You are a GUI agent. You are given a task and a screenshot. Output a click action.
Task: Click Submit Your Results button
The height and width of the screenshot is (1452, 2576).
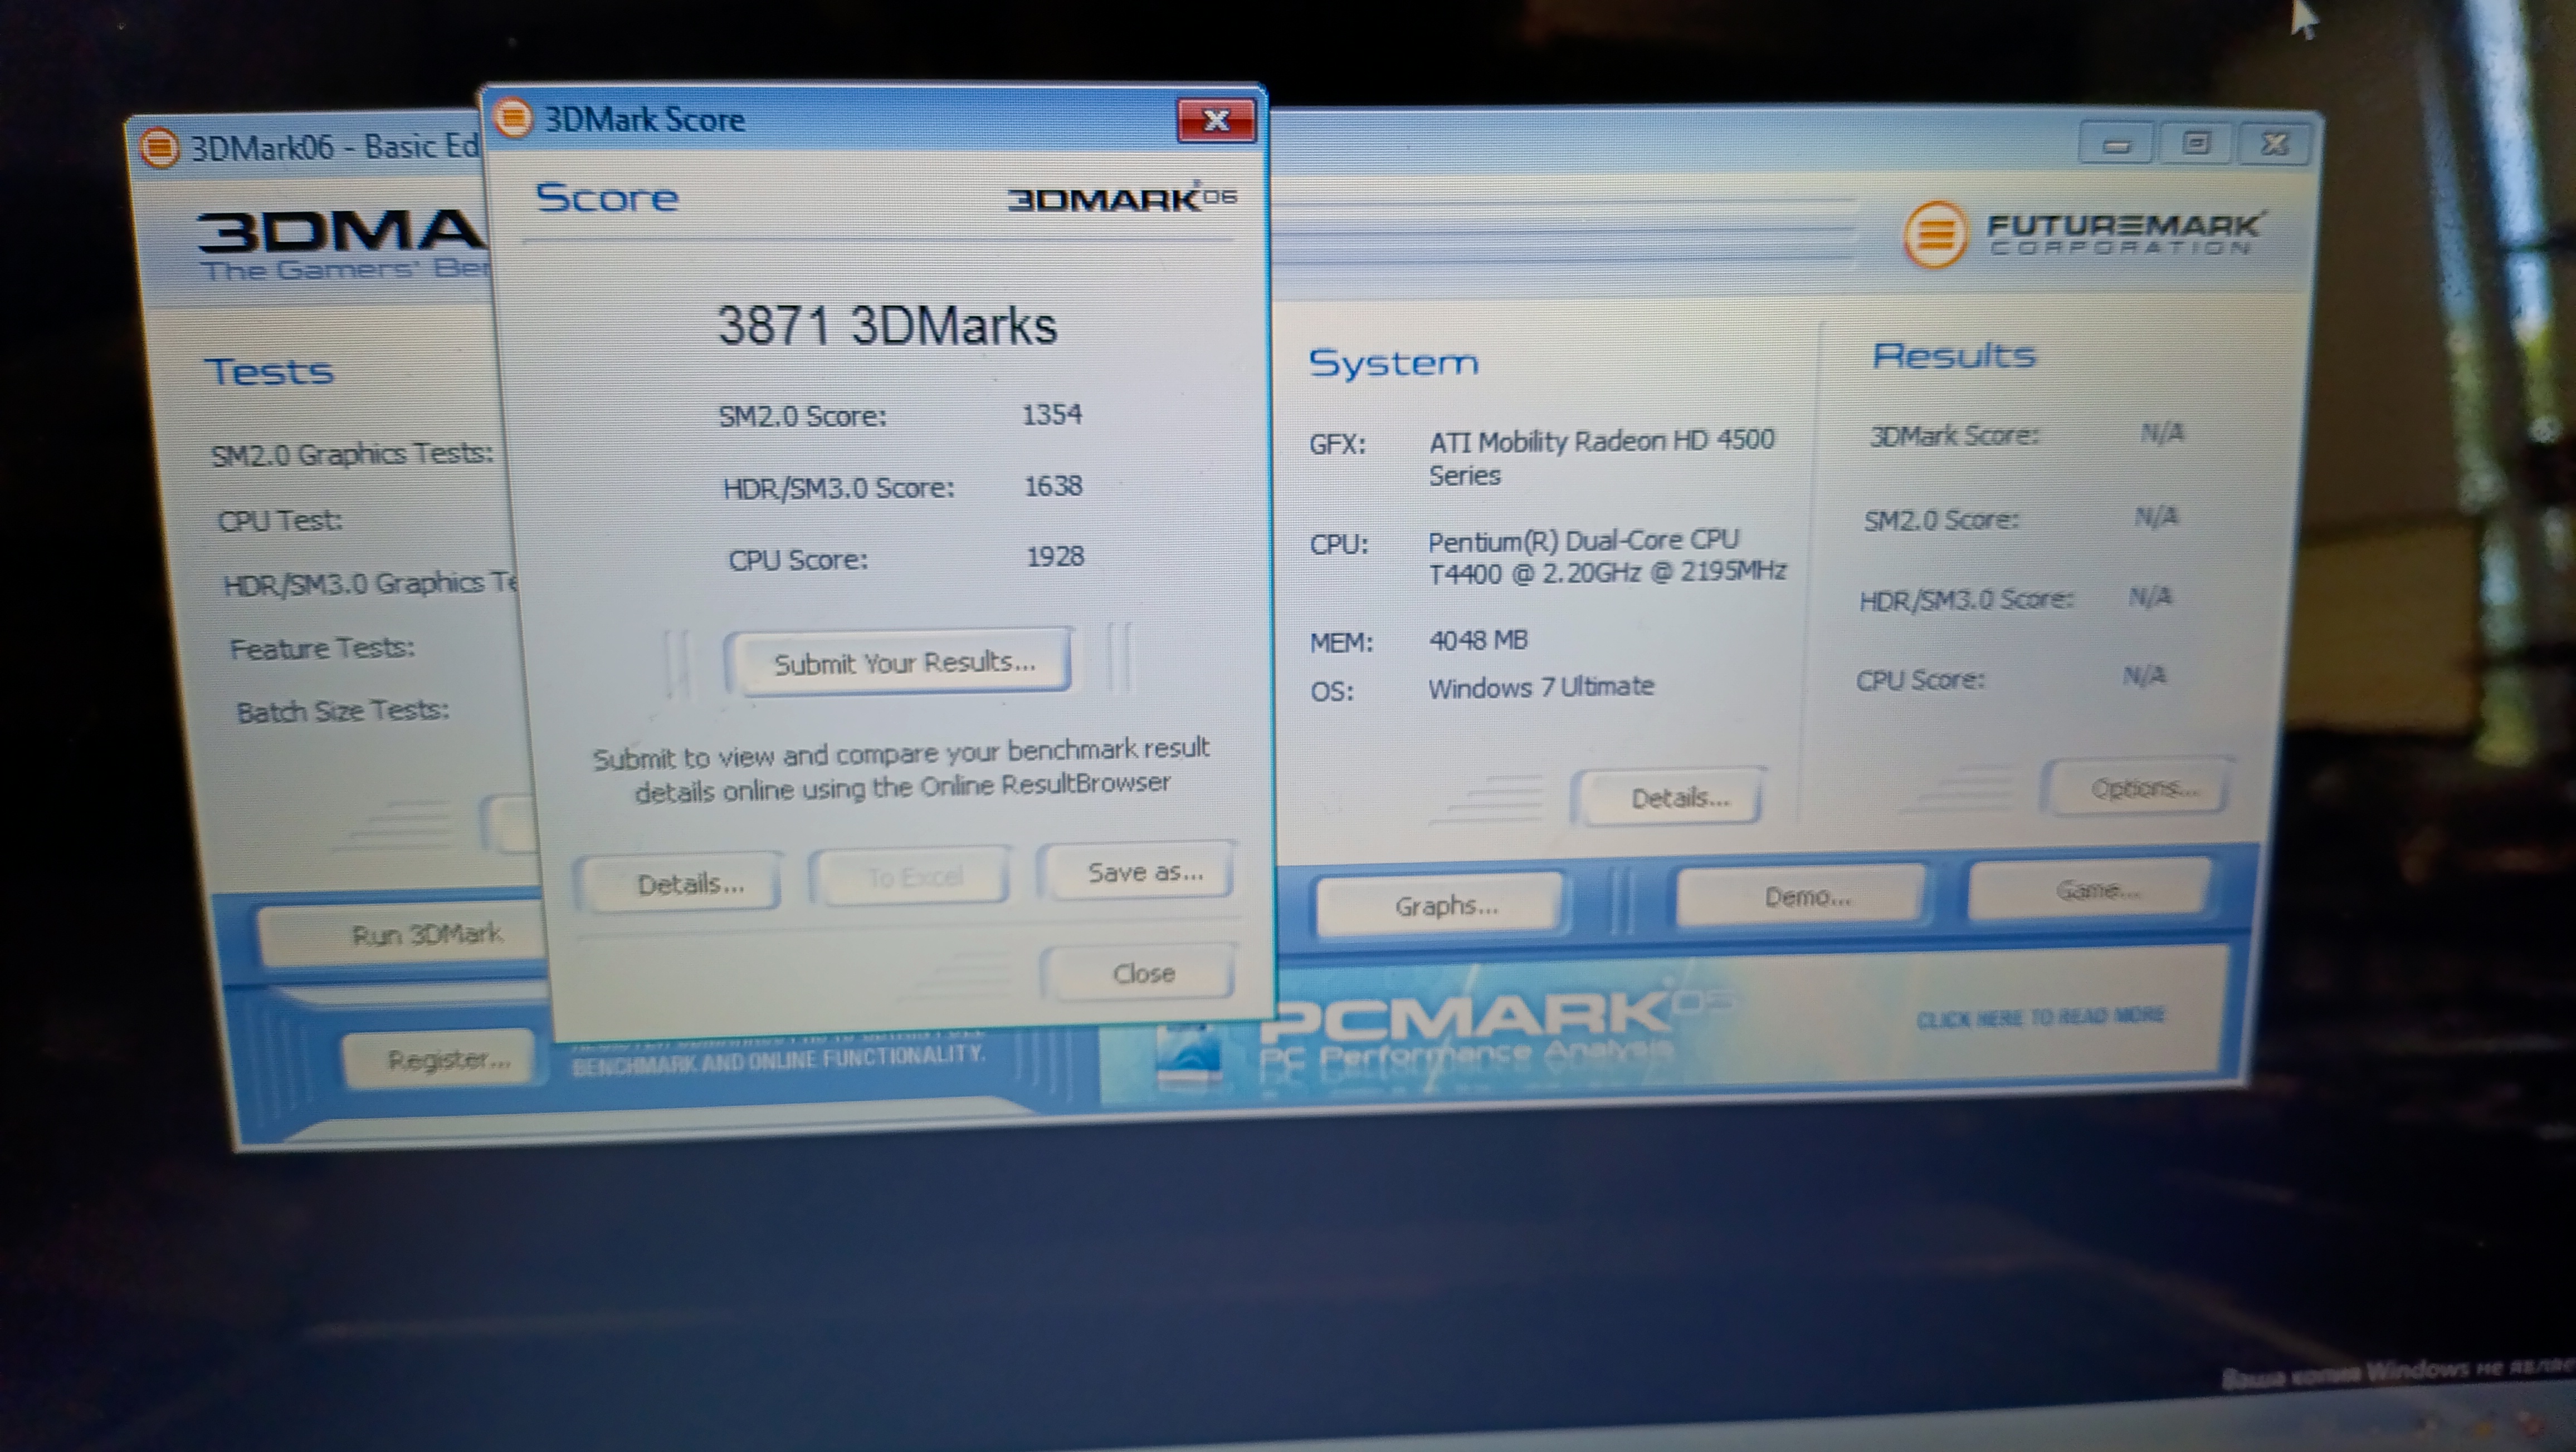(x=900, y=661)
